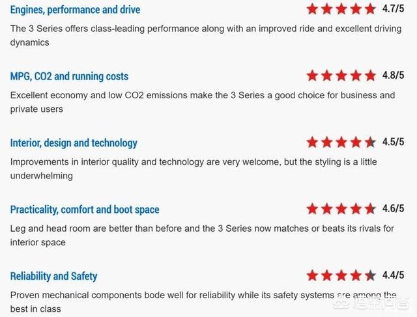Select the 4.8/5 score text
The width and height of the screenshot is (417, 317).
click(393, 76)
